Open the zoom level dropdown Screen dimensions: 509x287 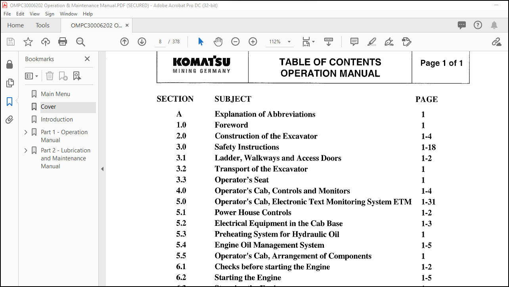coord(289,42)
